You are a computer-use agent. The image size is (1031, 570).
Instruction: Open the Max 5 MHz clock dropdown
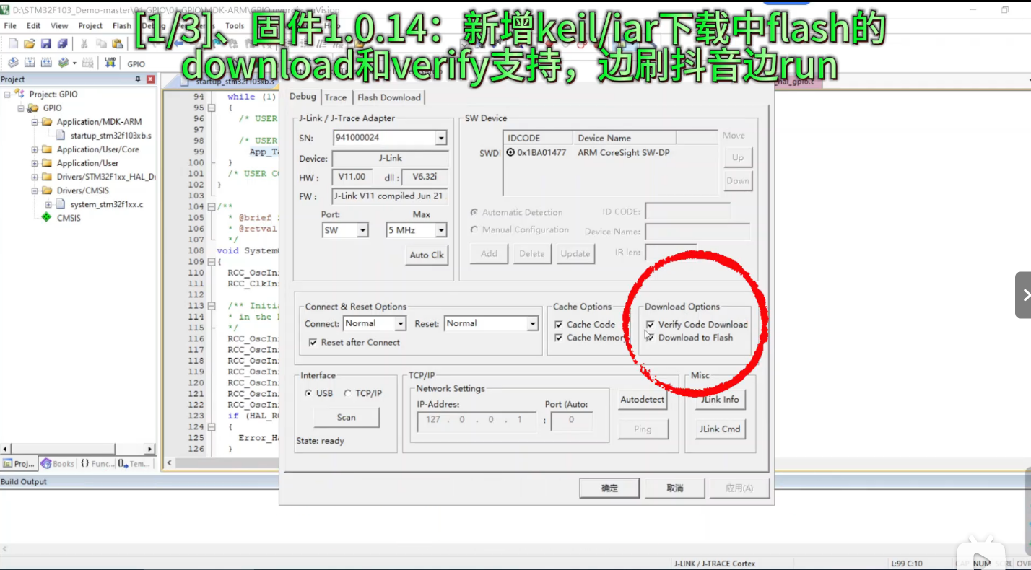tap(440, 231)
